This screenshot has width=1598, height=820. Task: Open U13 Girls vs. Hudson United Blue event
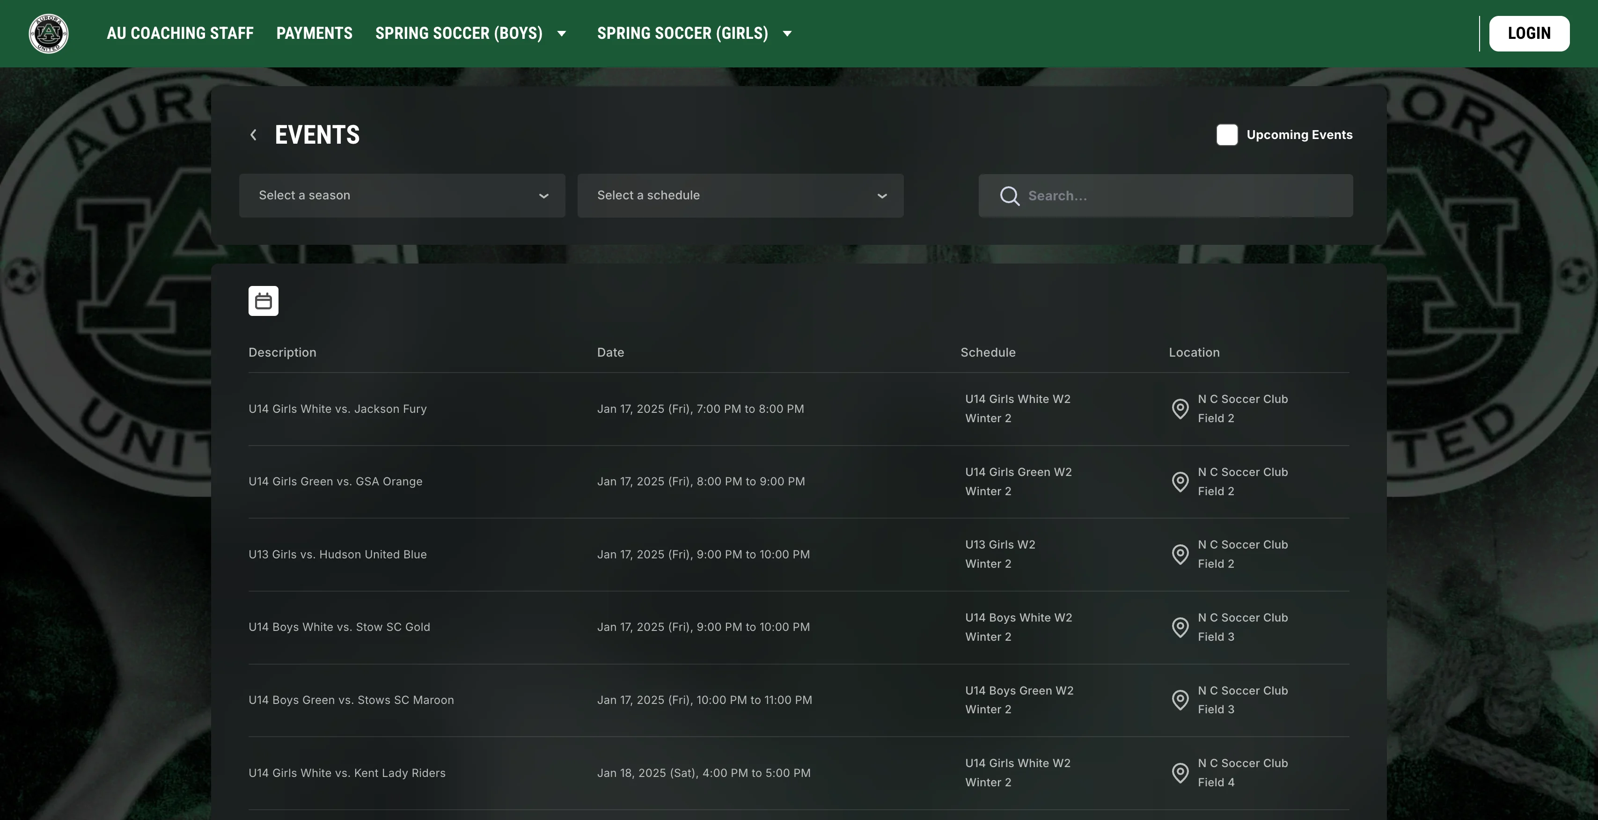(x=337, y=555)
